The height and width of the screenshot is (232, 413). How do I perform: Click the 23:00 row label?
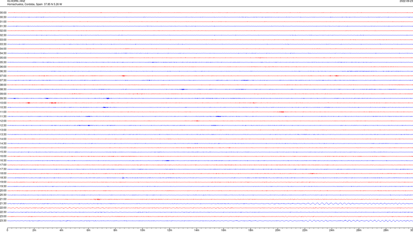coord(3,216)
